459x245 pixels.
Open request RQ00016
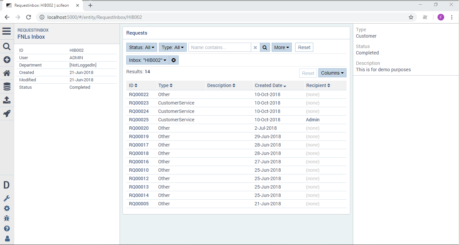point(139,162)
